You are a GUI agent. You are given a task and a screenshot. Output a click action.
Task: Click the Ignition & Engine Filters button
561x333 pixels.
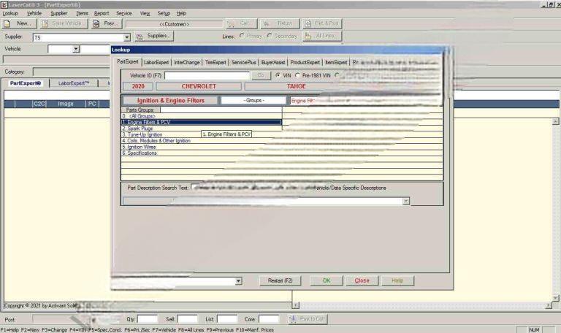click(x=170, y=101)
